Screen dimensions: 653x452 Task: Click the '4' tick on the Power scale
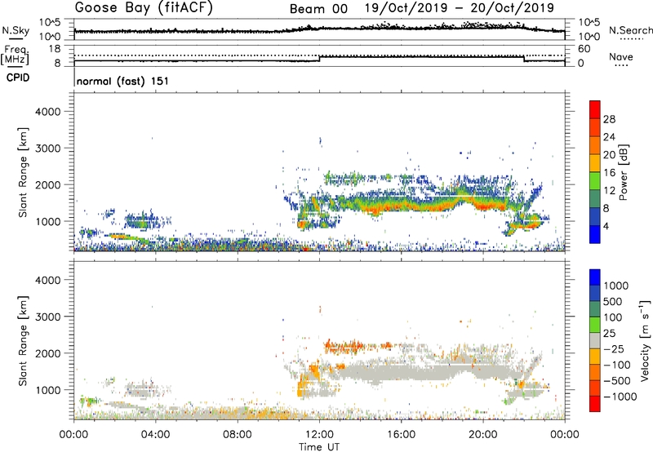pos(606,227)
